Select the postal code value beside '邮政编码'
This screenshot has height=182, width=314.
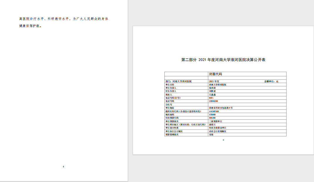pyautogui.click(x=212, y=114)
